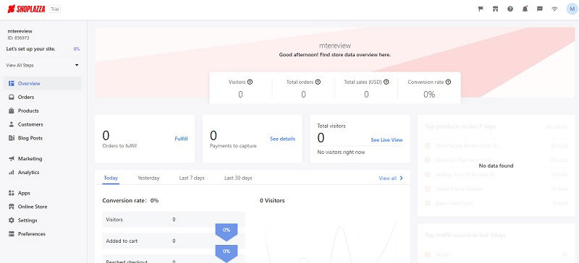Click the Analytics bar chart icon in the sidebar
The image size is (579, 263).
11,172
